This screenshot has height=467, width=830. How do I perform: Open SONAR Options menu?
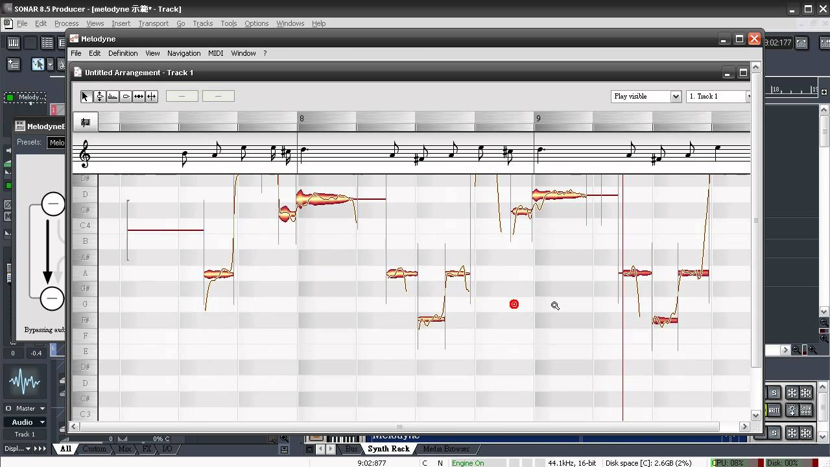pyautogui.click(x=256, y=23)
